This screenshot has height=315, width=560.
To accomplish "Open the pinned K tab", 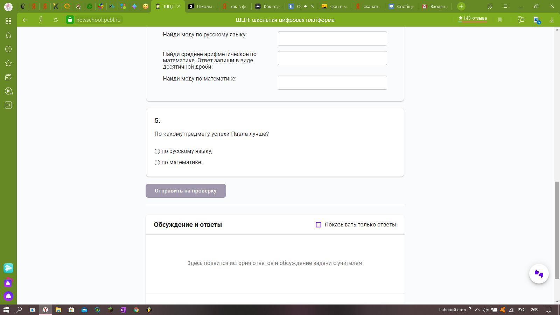I will click(x=56, y=6).
